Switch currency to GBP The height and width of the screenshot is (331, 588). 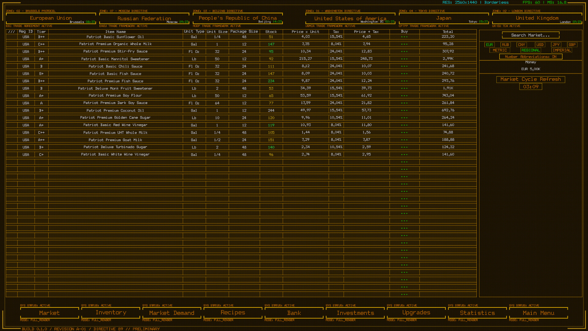click(x=572, y=45)
